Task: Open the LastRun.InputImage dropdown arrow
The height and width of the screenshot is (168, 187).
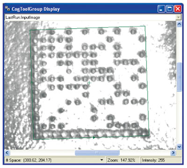Action: pyautogui.click(x=179, y=17)
